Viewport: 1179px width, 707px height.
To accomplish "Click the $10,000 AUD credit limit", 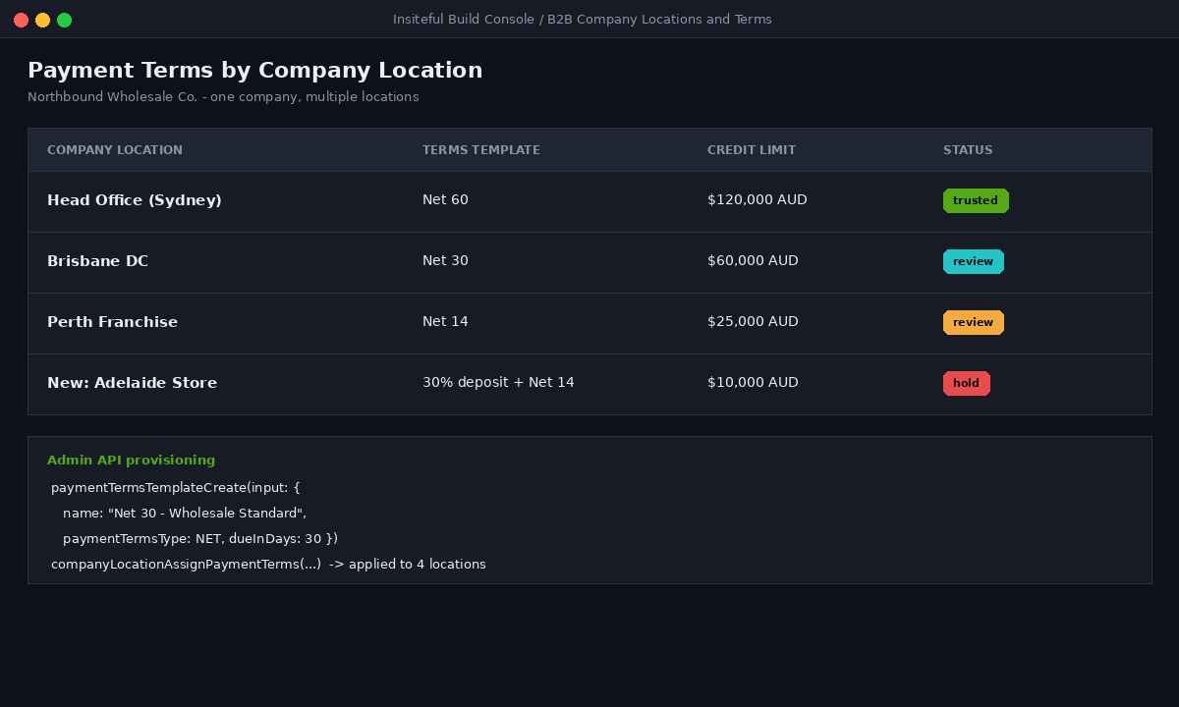I will (753, 383).
